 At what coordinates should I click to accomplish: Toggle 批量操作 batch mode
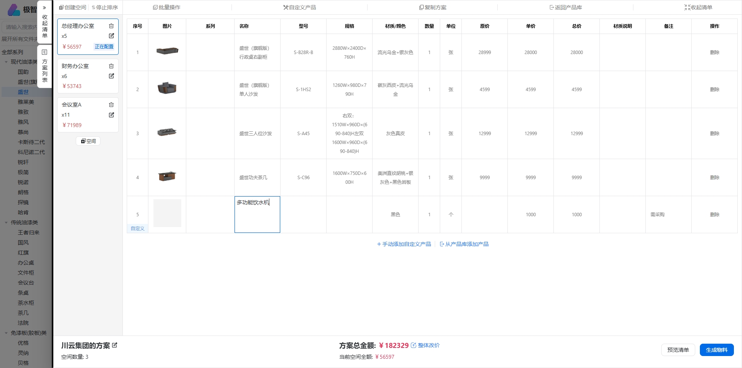[167, 7]
